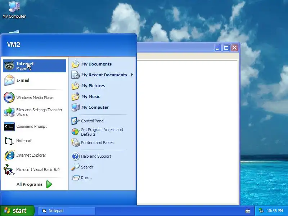Click the Start button
288x216 pixels.
pyautogui.click(x=17, y=211)
